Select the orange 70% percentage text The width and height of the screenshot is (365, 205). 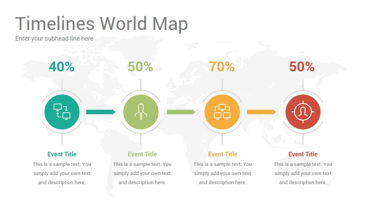(222, 67)
